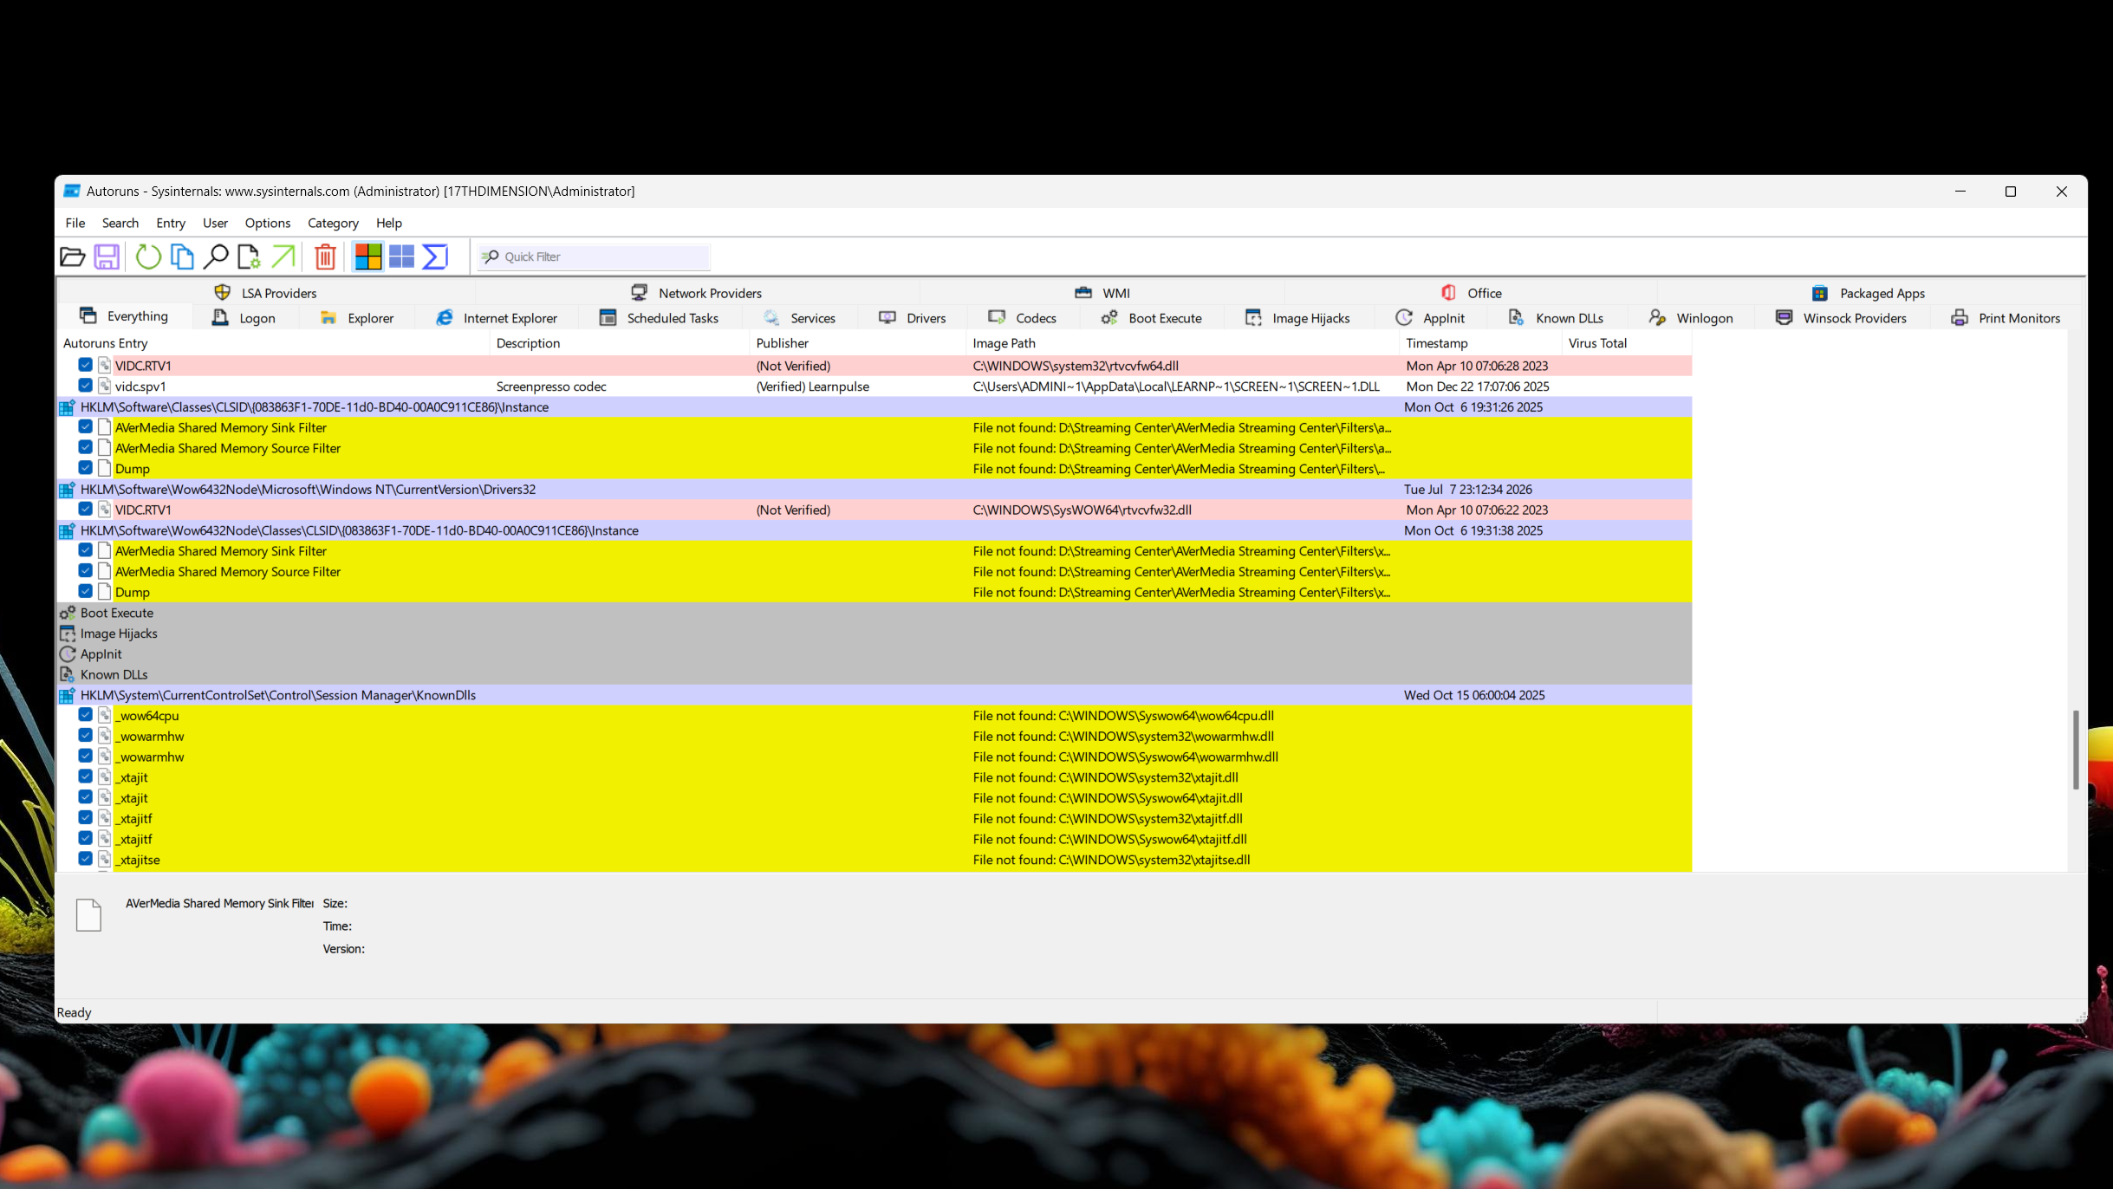Uncheck the _wow64cpu entry checkbox
2113x1189 pixels.
click(x=85, y=715)
